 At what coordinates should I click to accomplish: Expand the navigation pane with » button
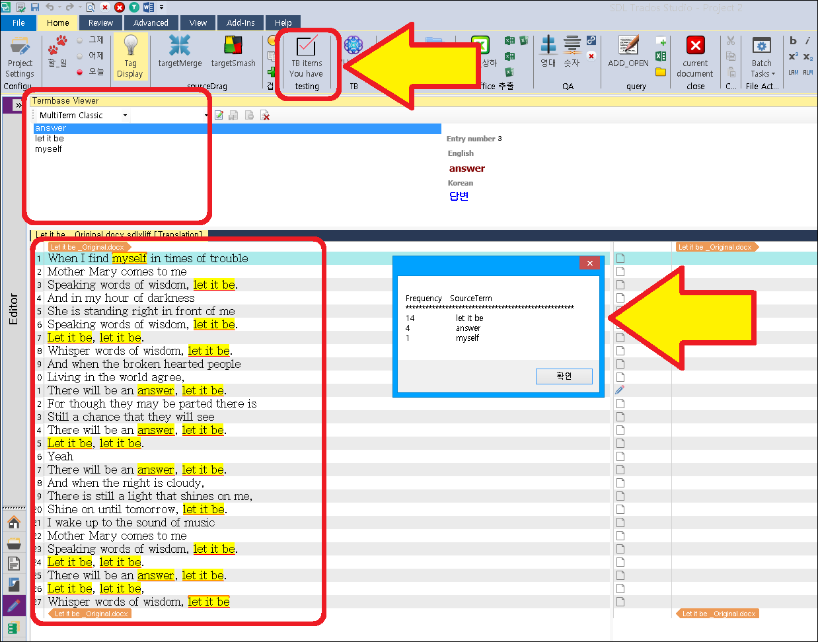(x=19, y=105)
